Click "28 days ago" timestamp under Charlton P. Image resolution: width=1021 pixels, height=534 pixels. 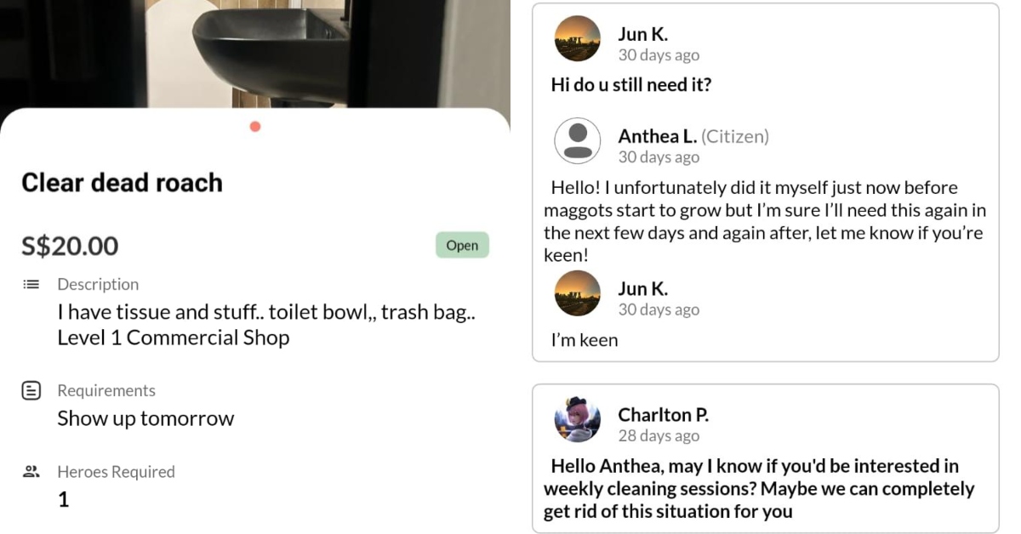click(x=659, y=436)
